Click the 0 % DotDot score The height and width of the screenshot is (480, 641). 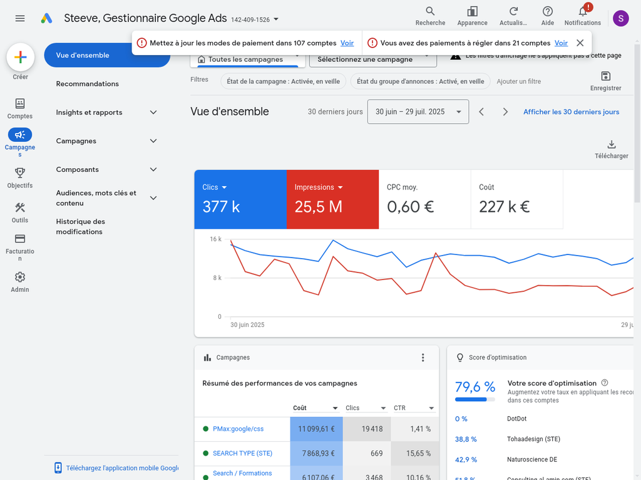pos(461,419)
